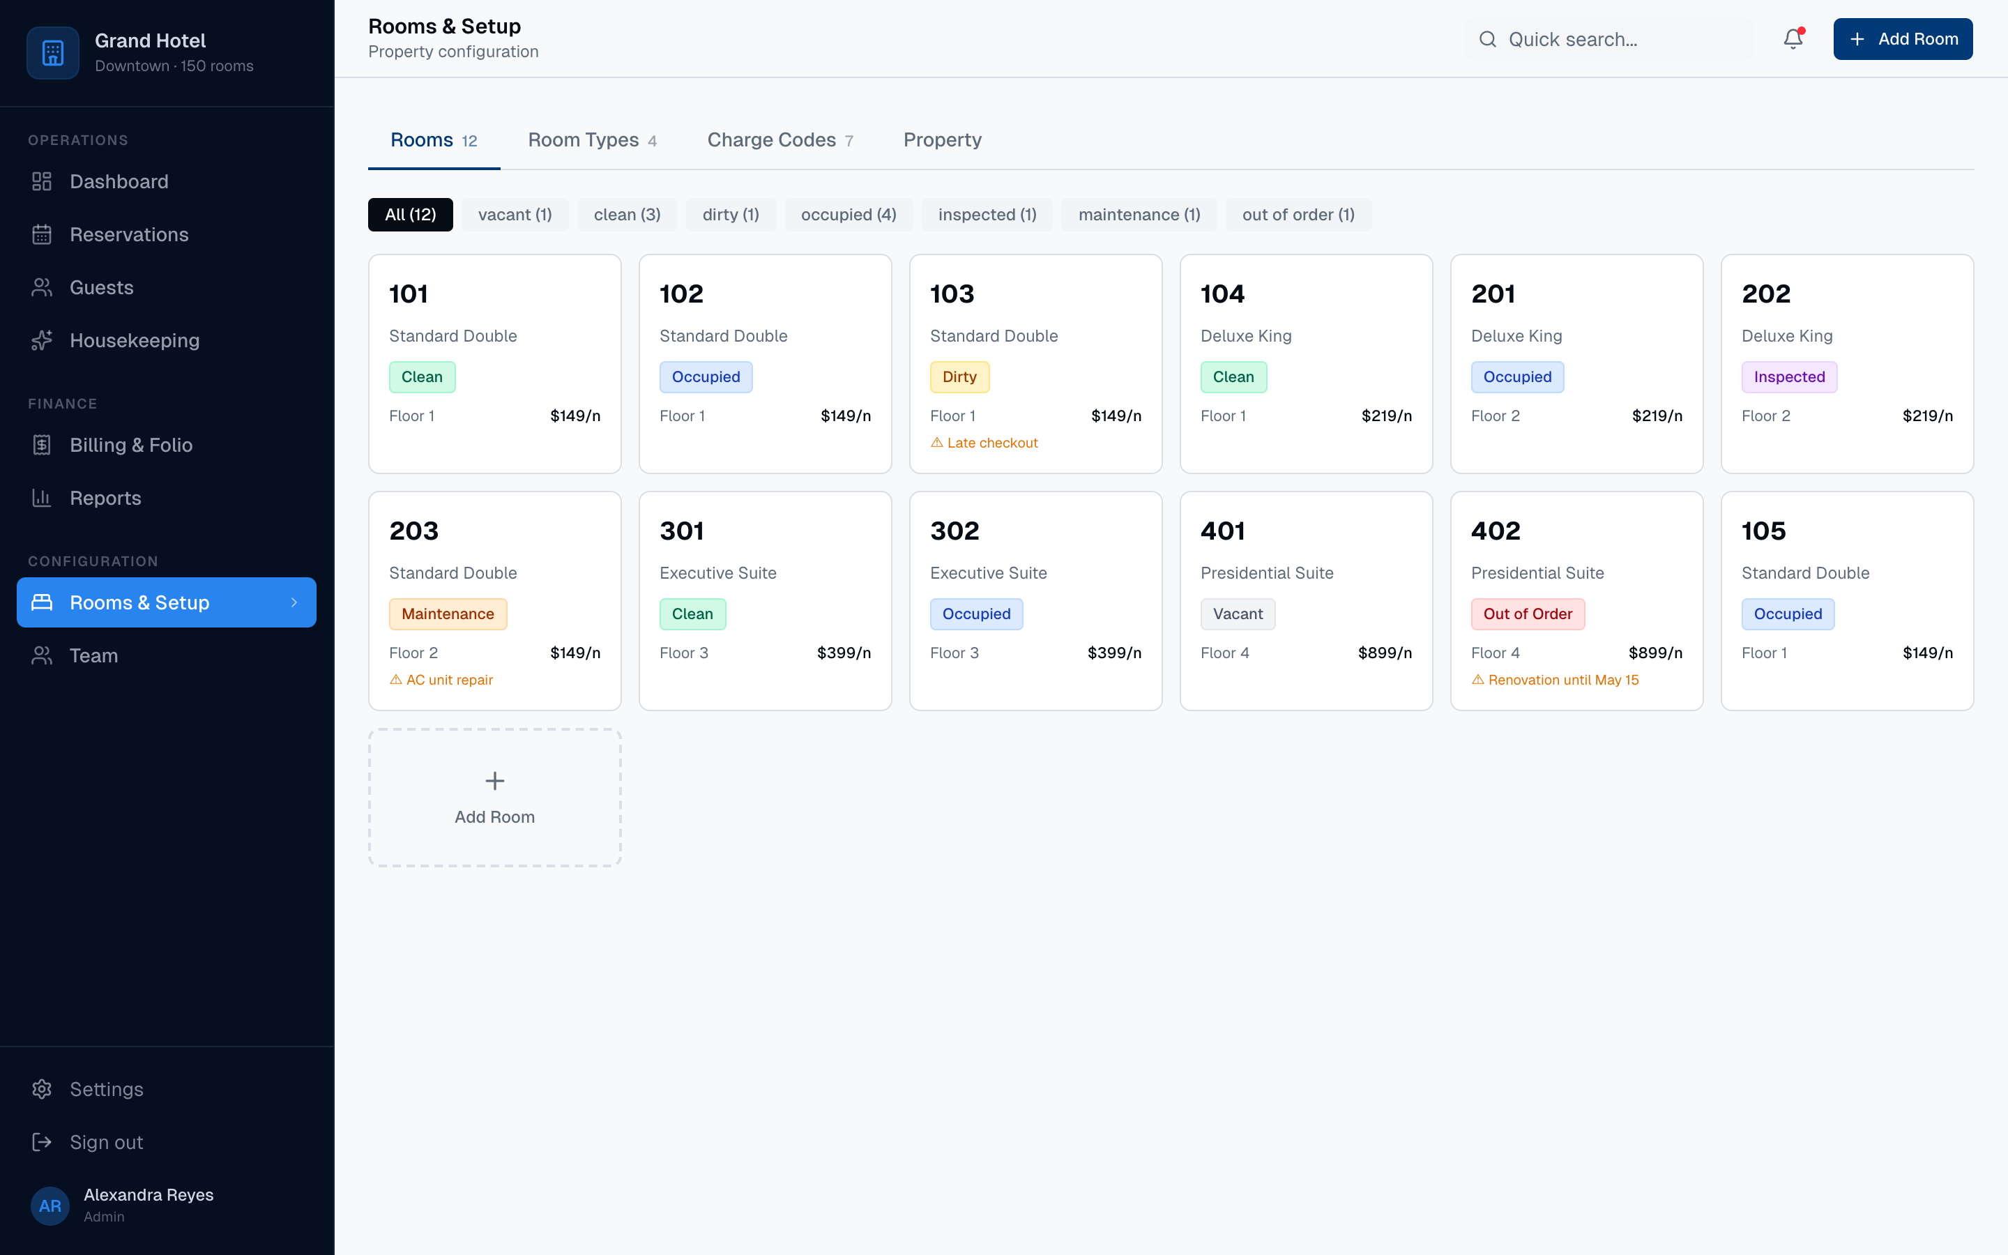Click the Renovation warning icon on room 402
Viewport: 2008px width, 1255px height.
[x=1478, y=679]
